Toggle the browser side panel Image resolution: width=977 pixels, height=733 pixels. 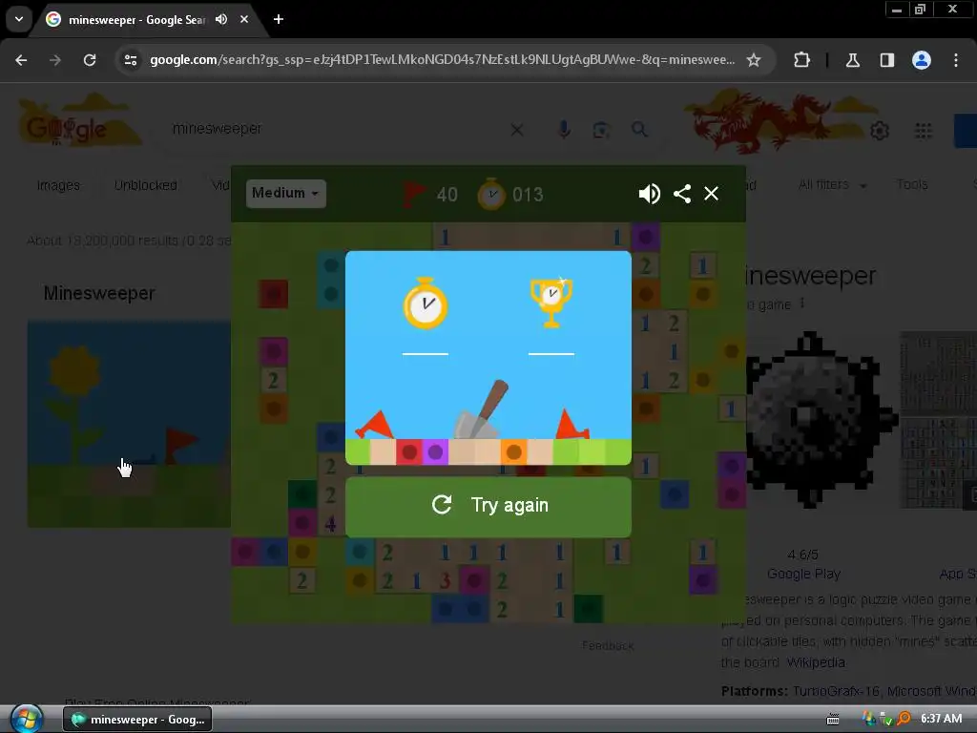887,60
